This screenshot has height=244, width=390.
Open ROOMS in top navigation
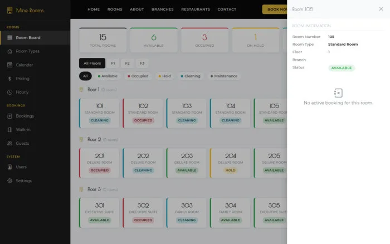(115, 9)
